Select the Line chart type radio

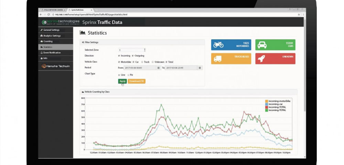119,75
